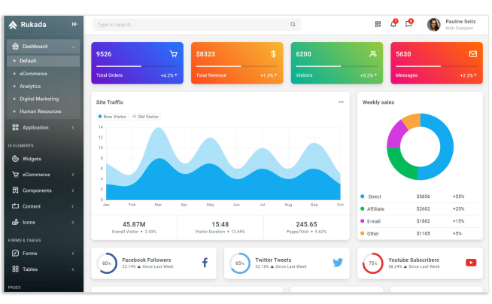The image size is (492, 304).
Task: Click the dollar icon on Total Revenue card
Action: [x=273, y=54]
